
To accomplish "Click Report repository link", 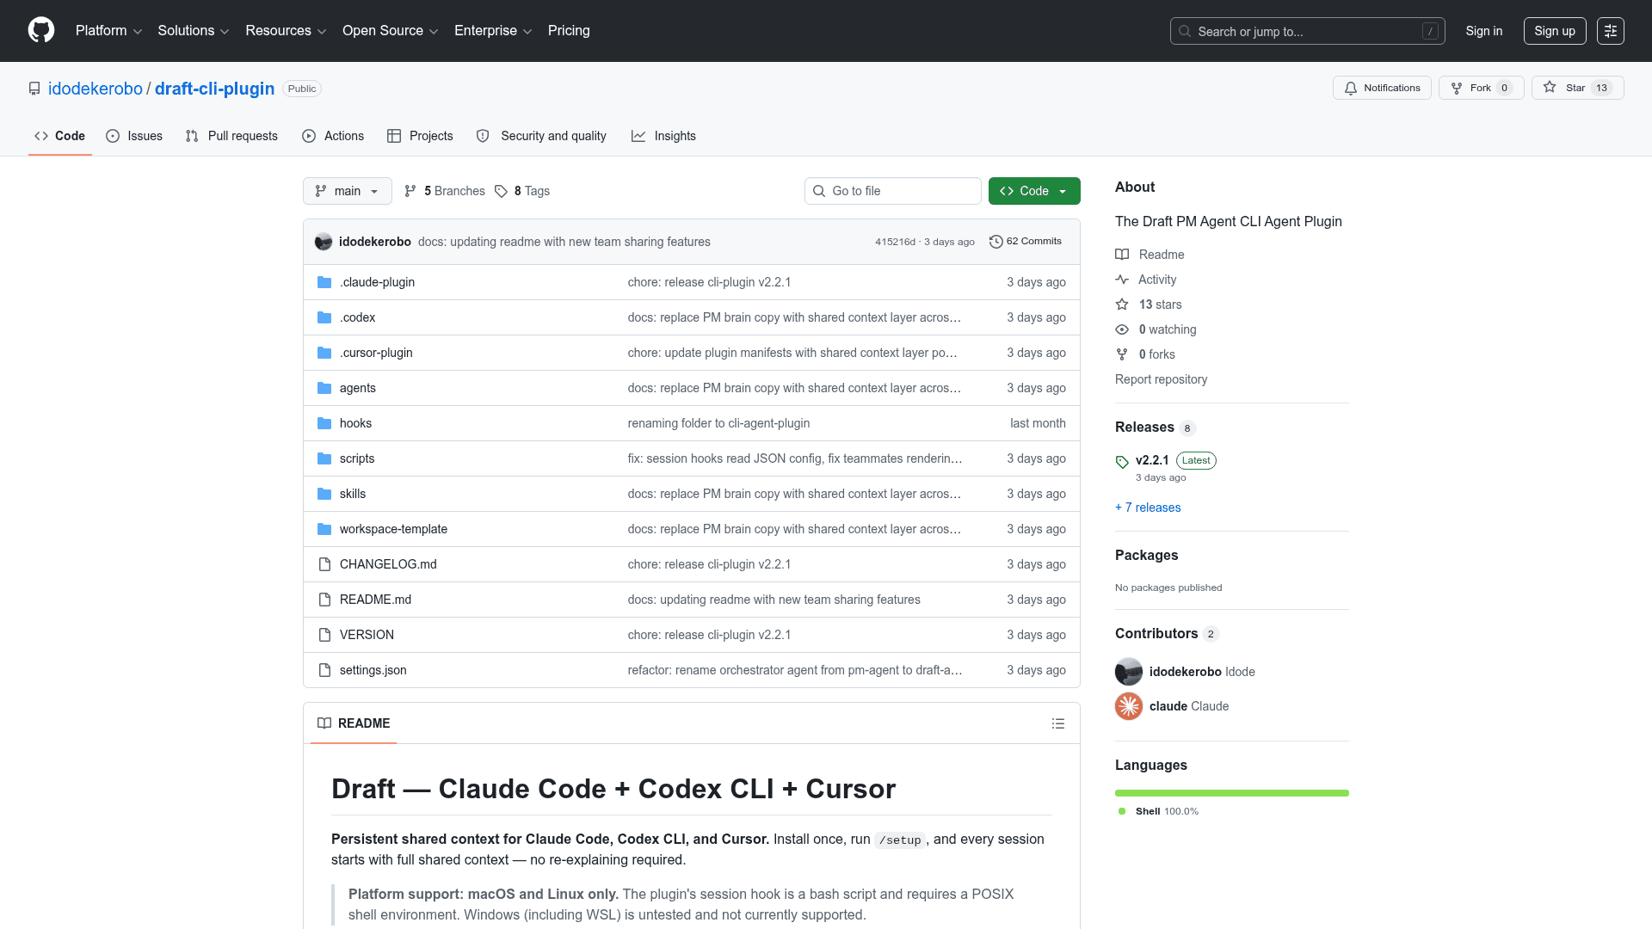I will pos(1161,379).
